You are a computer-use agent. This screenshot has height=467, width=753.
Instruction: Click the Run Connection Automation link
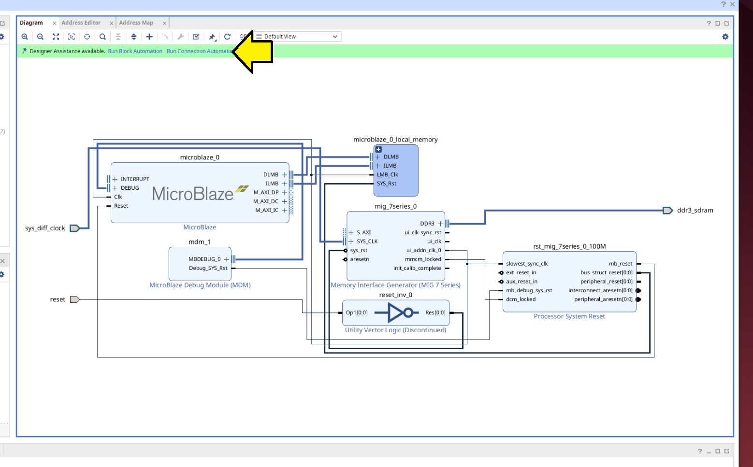coord(198,51)
